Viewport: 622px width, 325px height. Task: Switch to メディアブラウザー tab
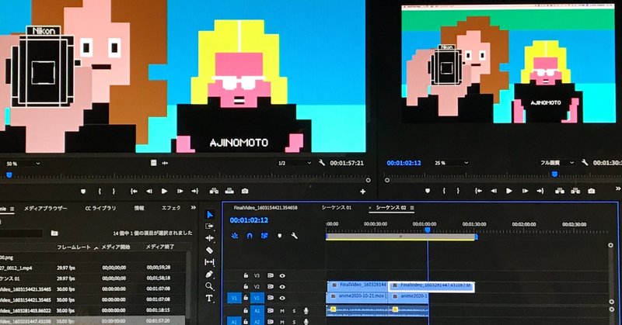tap(45, 208)
